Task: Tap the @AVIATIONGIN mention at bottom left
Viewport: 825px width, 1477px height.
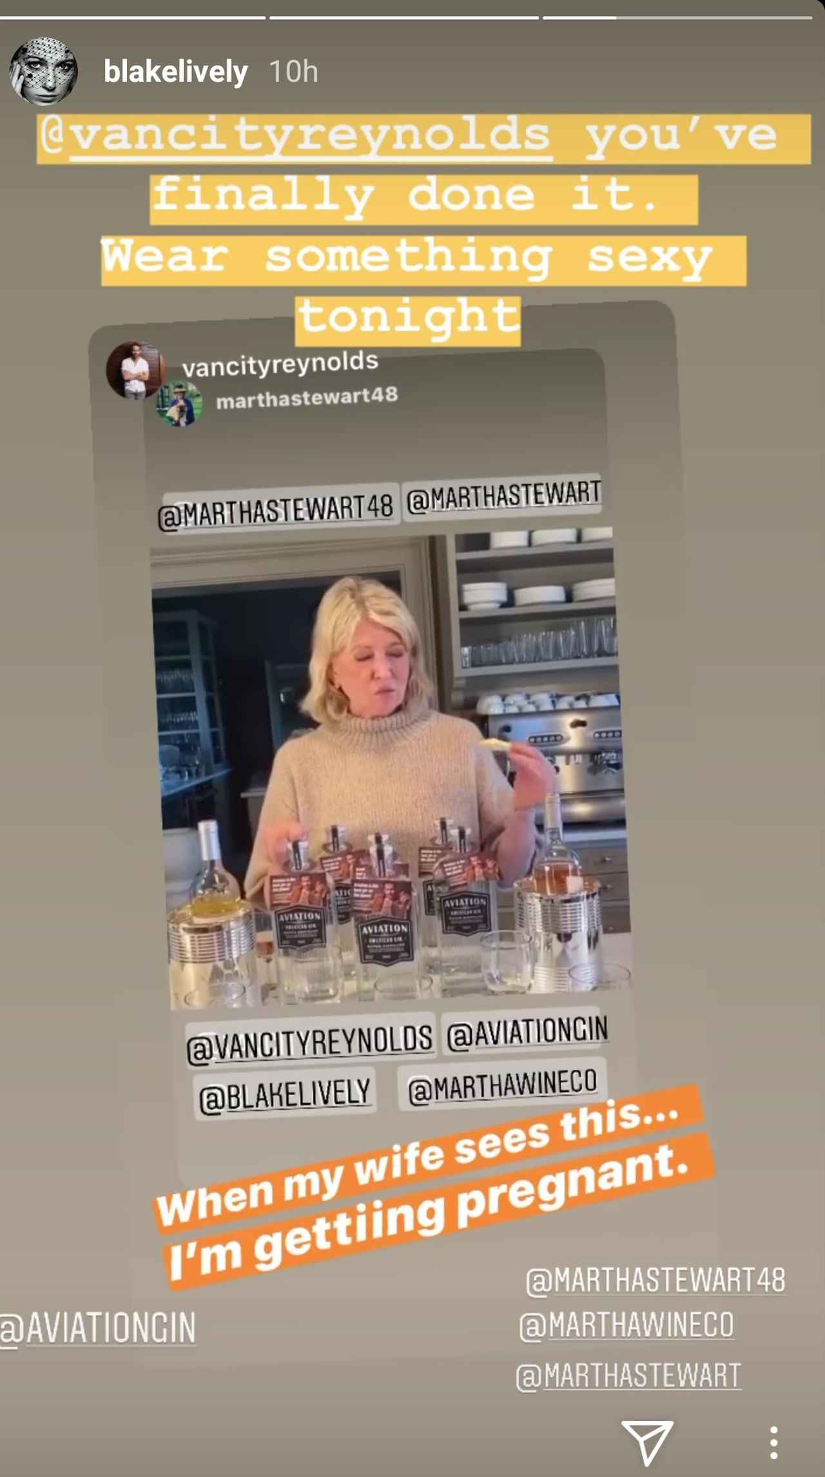Action: [x=98, y=1329]
